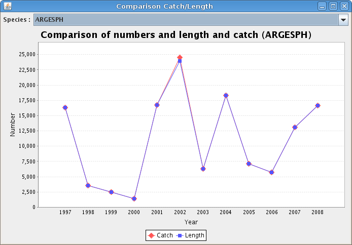Click the 25,000 y-axis tick label
The image size is (352, 245).
pos(27,55)
